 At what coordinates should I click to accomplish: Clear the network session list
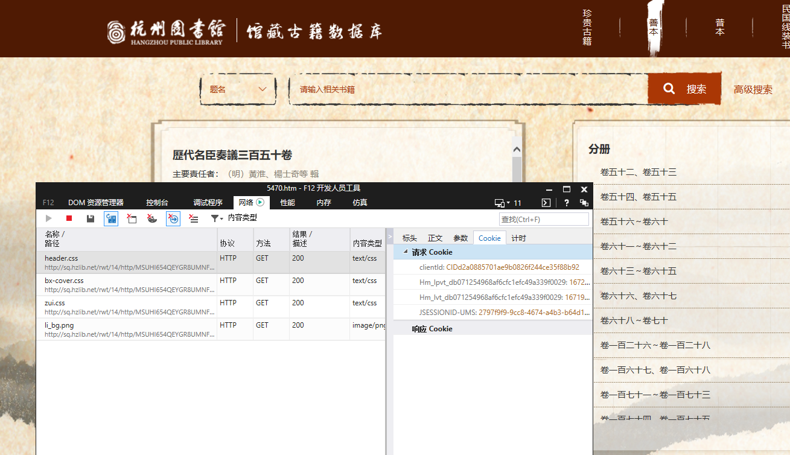pos(193,218)
